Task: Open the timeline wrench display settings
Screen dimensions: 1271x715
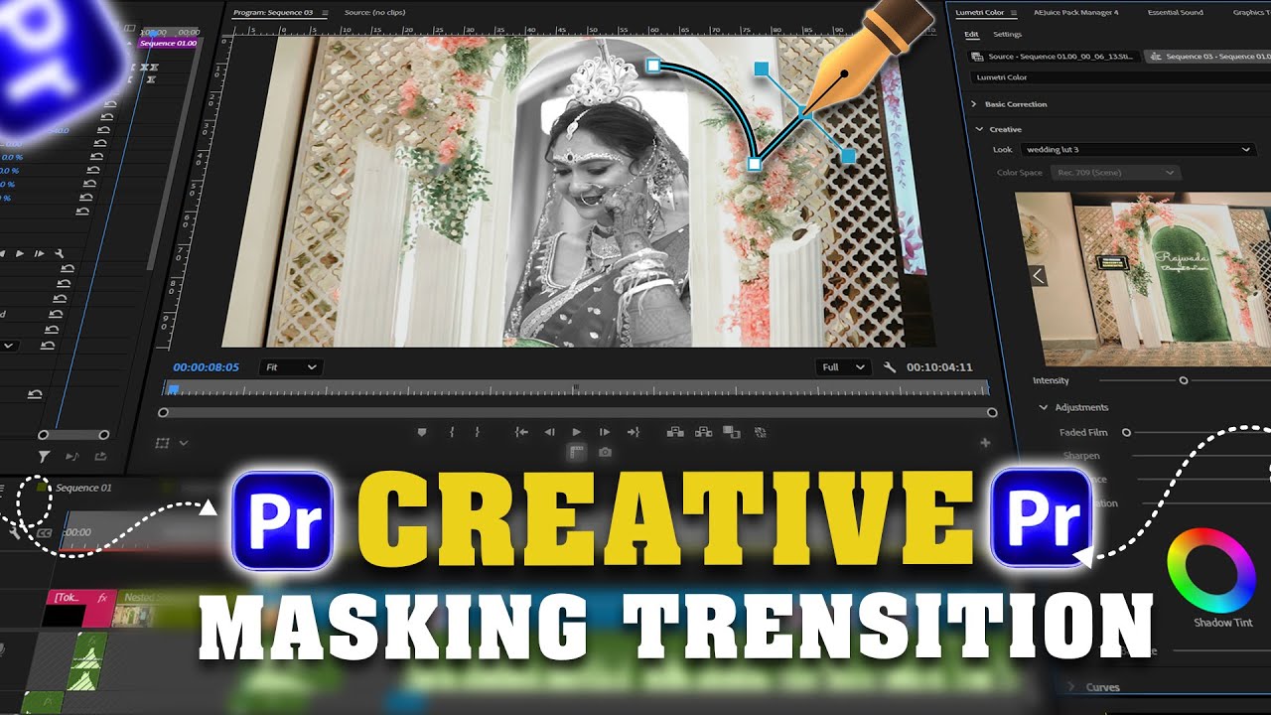Action: pos(15,533)
